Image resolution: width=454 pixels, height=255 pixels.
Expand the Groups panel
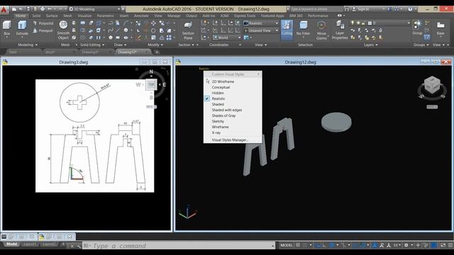point(421,45)
